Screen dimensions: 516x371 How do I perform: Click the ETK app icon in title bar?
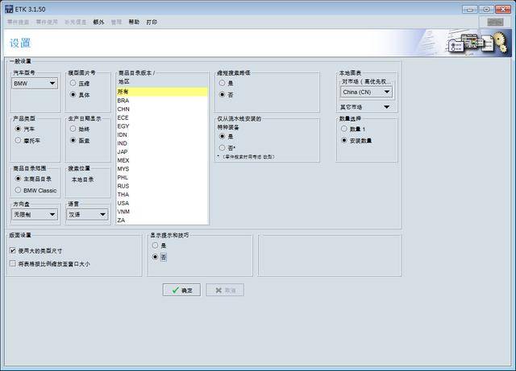pyautogui.click(x=9, y=9)
